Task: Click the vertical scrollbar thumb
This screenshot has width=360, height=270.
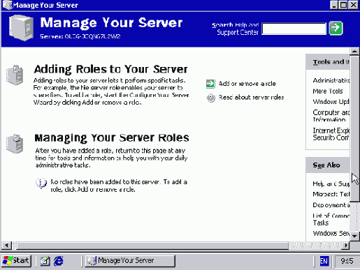Action: point(354,128)
